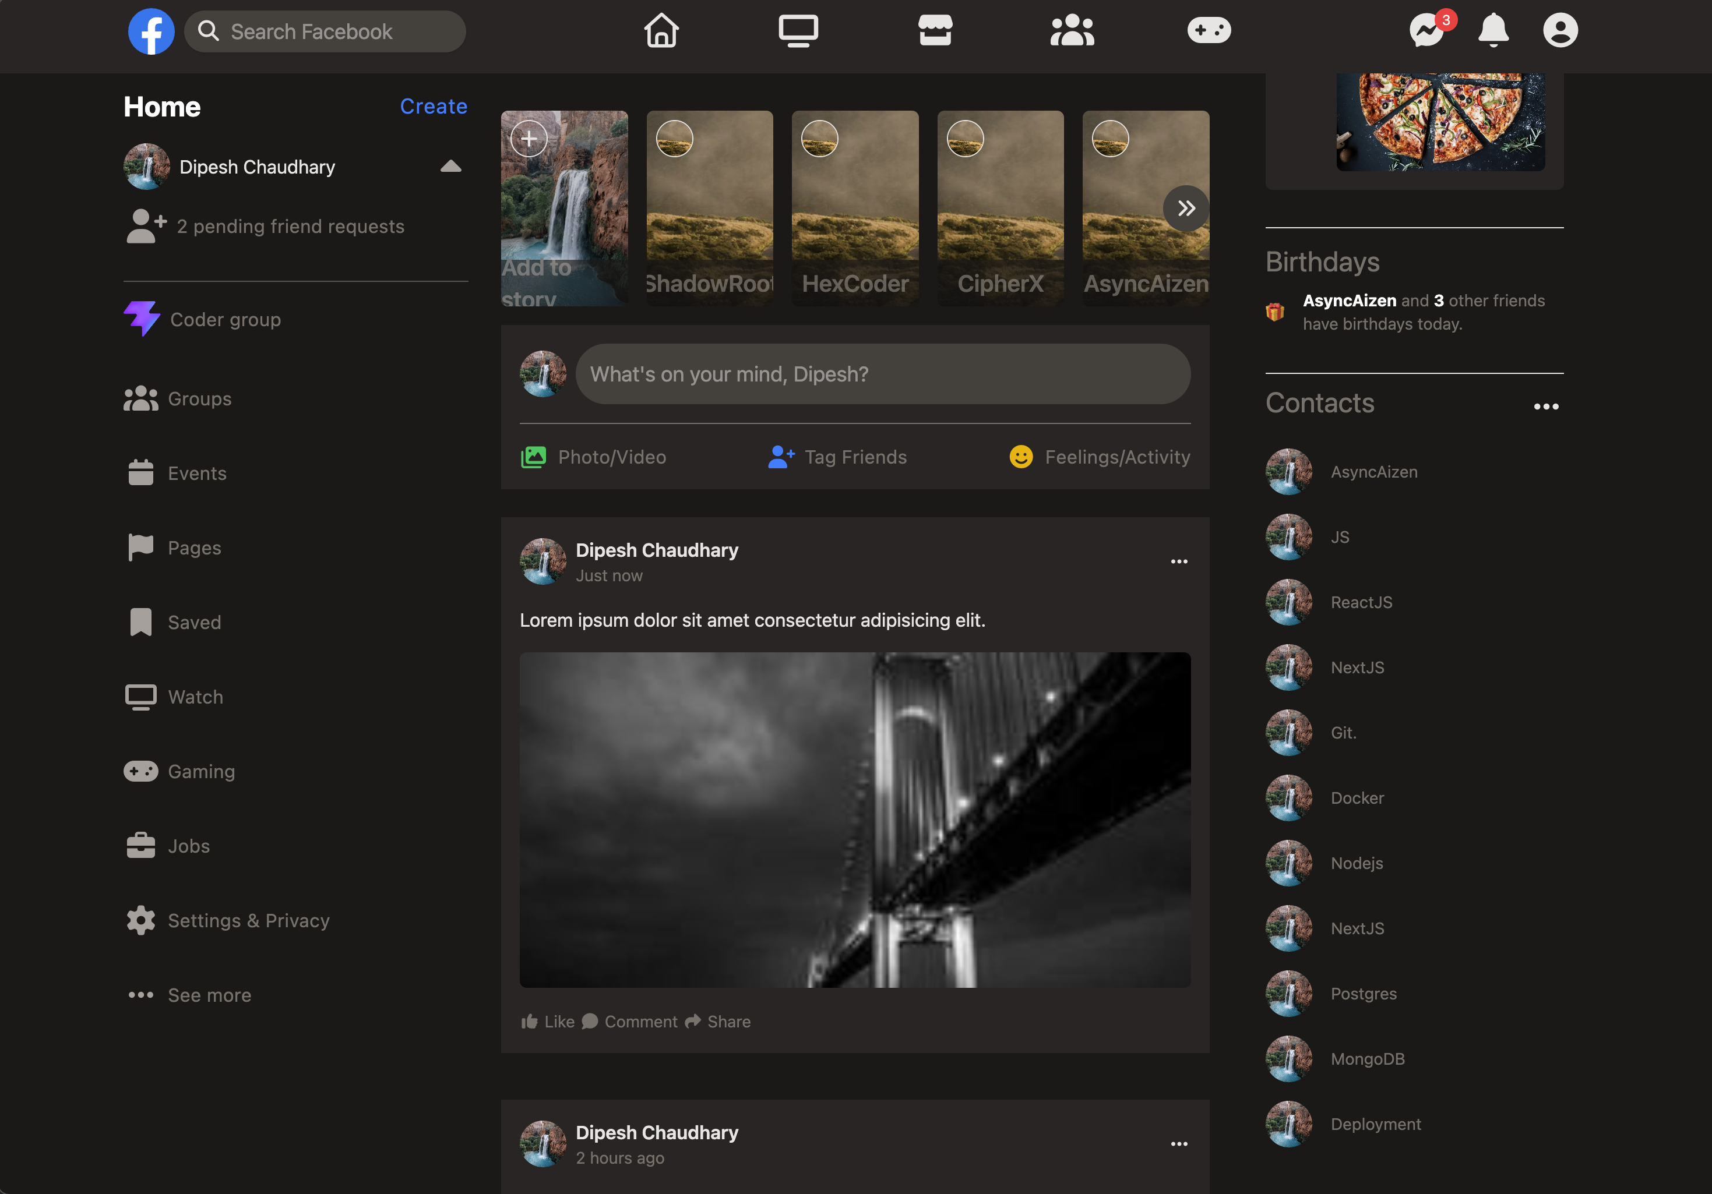Open the notifications bell icon
This screenshot has height=1194, width=1712.
1493,30
